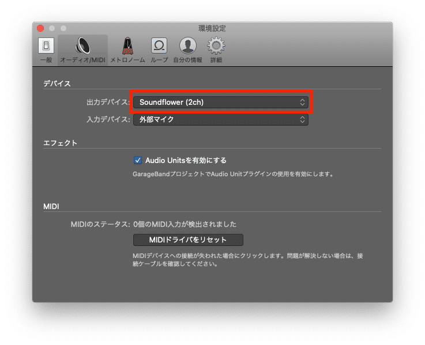Click the MIDIデバイスへの接続 help text
The width and height of the screenshot is (425, 345).
click(248, 260)
